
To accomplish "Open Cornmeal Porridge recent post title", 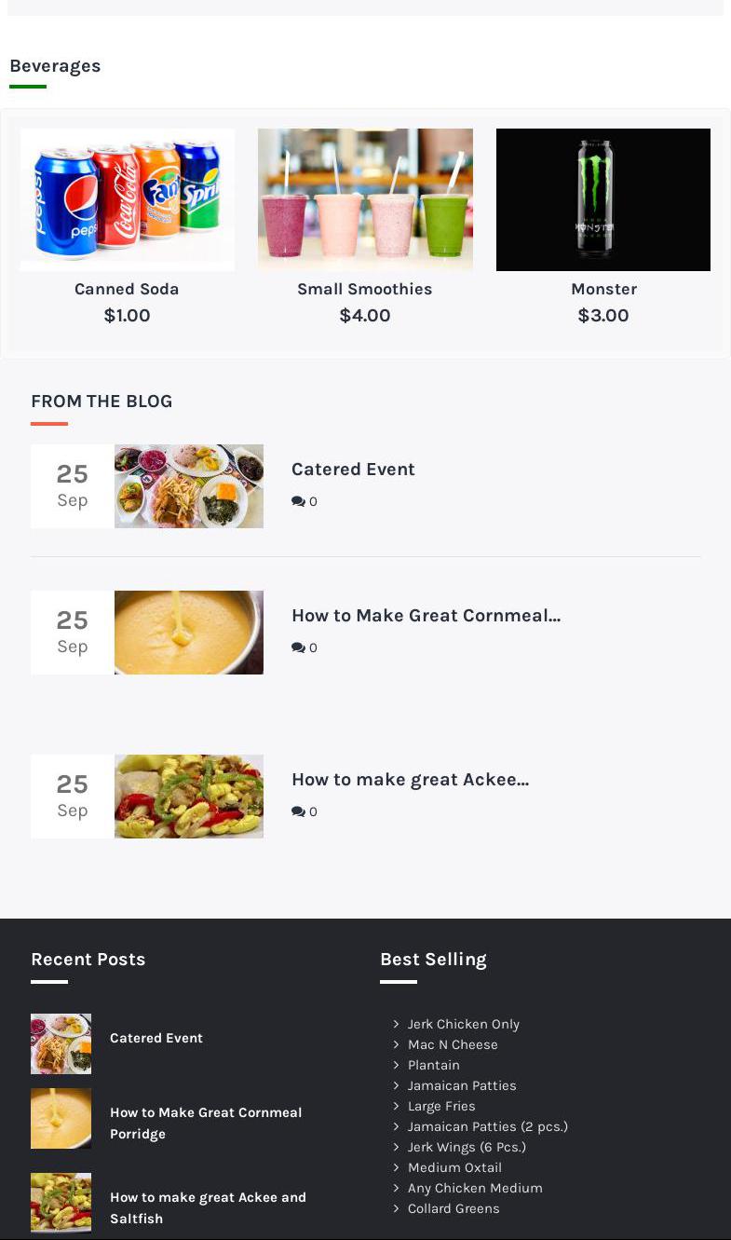I will click(x=206, y=1123).
